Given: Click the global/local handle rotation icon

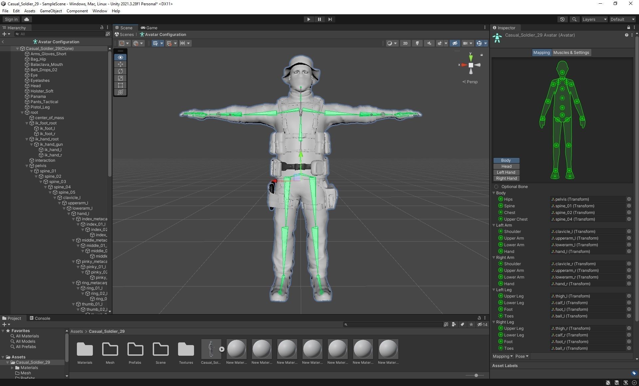Looking at the screenshot, I should 135,43.
